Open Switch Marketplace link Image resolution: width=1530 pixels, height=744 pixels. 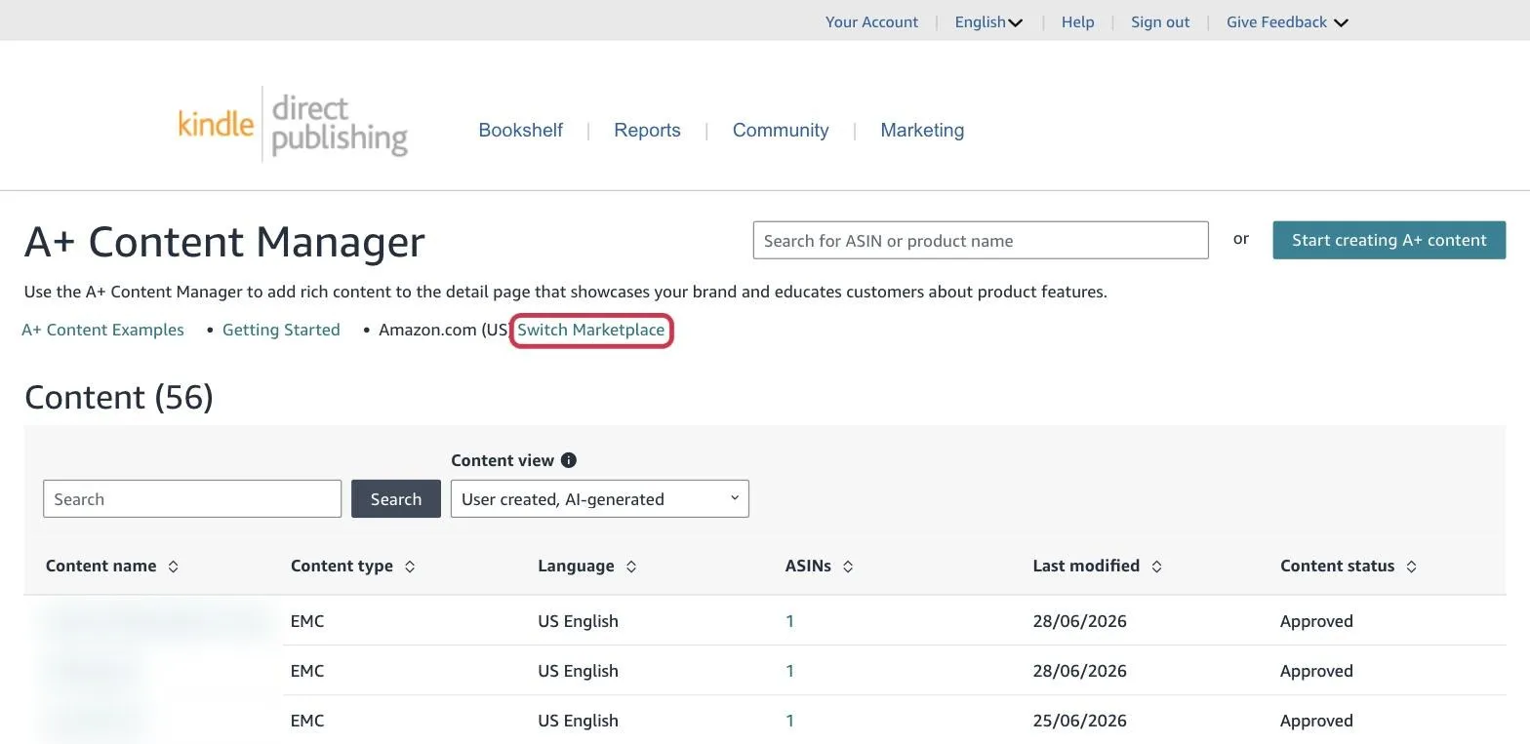tap(591, 331)
